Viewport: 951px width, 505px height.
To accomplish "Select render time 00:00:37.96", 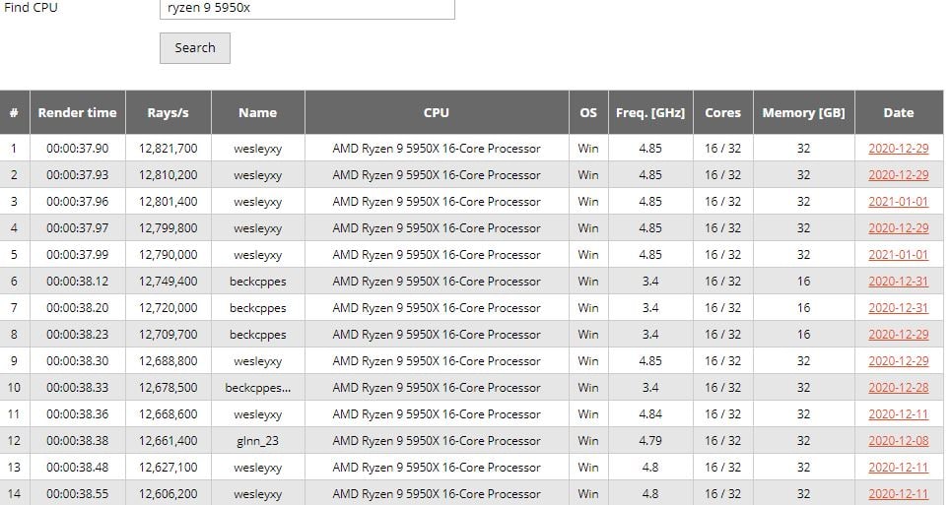I will [77, 202].
